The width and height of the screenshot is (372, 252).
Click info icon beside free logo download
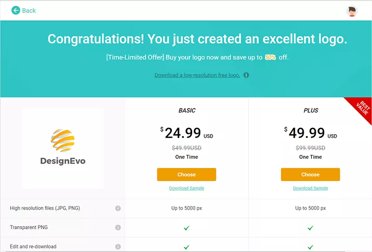(x=246, y=75)
